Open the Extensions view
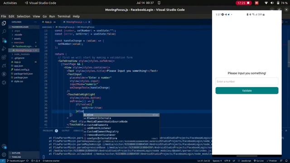 pos(4,57)
